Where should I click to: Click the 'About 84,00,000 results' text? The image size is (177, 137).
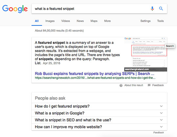(x=59, y=31)
